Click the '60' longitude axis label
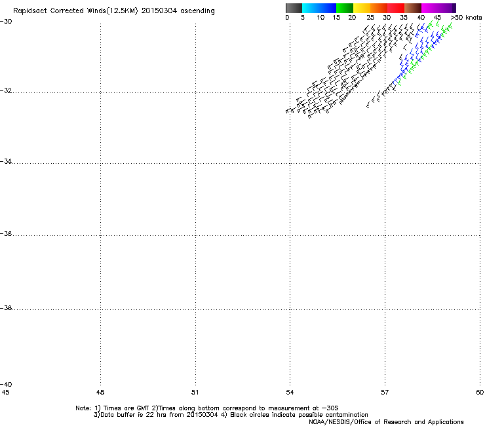This screenshot has height=426, width=485. [x=480, y=393]
